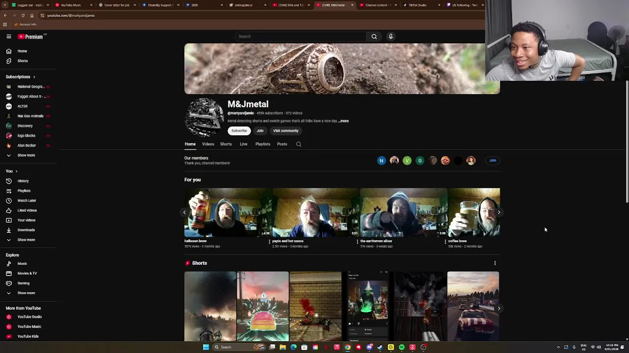
Task: Open the Alan Becker subscription
Action: point(28,146)
